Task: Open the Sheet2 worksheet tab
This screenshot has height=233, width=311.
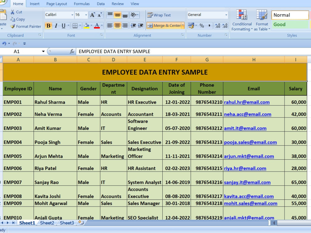Action: click(47, 223)
